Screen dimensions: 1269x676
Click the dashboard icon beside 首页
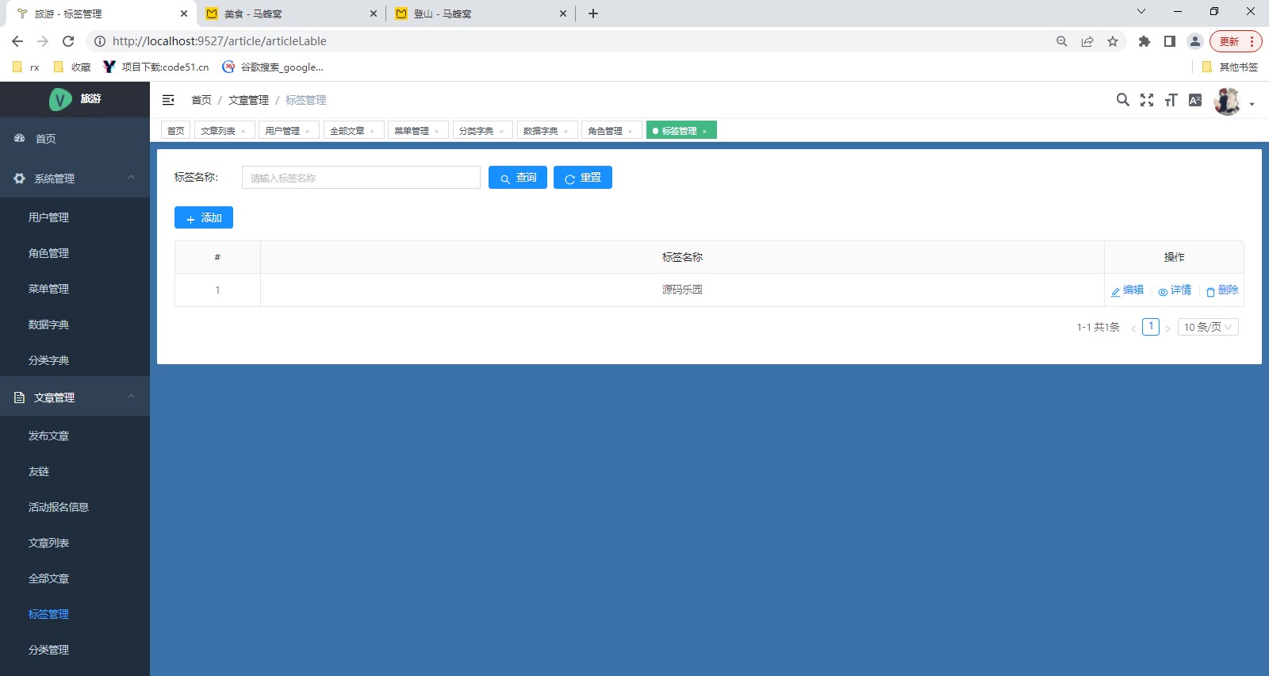(x=19, y=138)
